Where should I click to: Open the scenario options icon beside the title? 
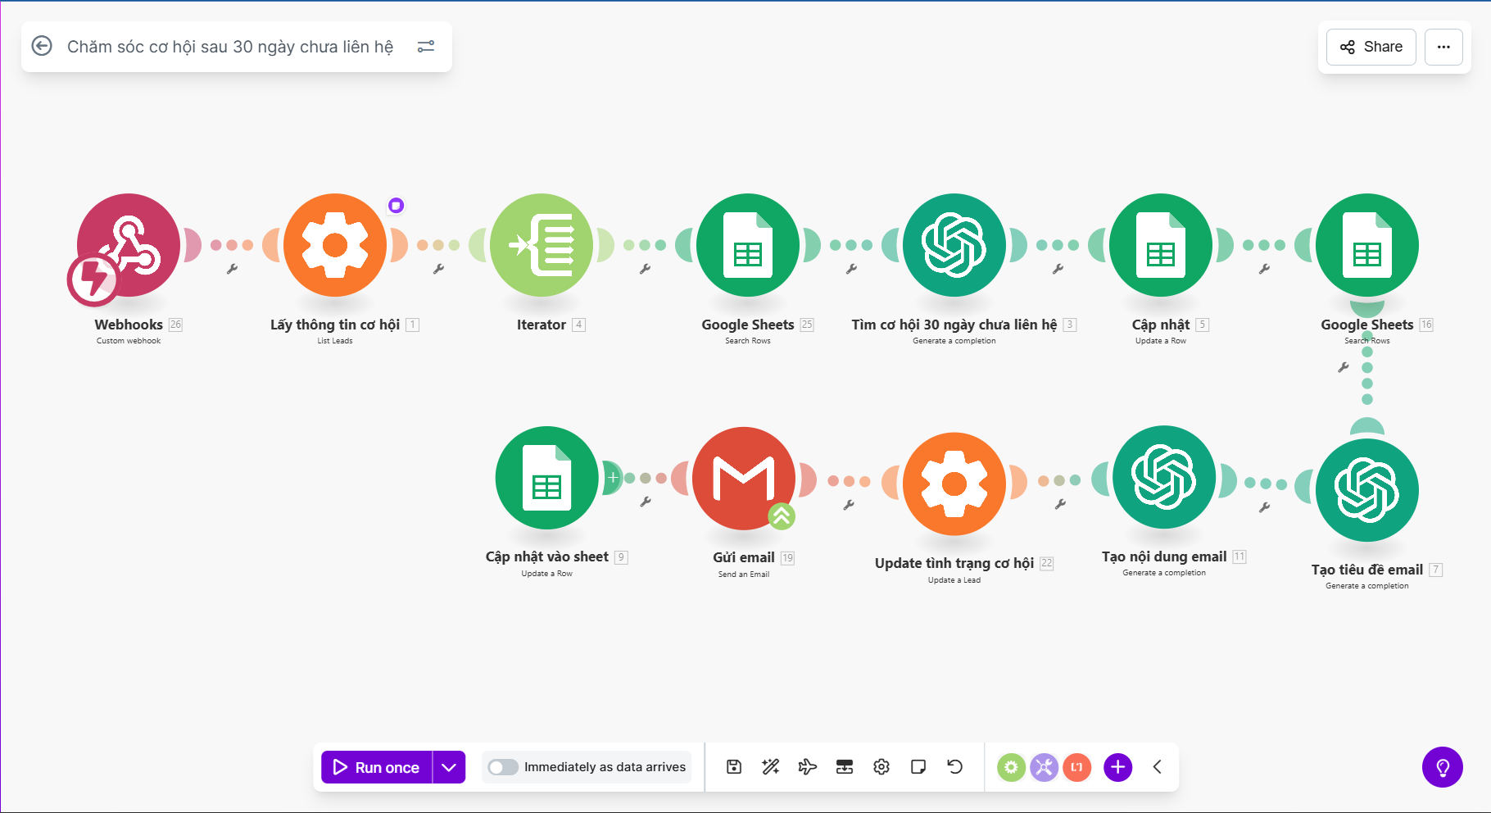coord(426,47)
